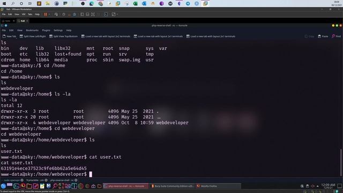Click Find in Konsole toolbar

coord(337,36)
